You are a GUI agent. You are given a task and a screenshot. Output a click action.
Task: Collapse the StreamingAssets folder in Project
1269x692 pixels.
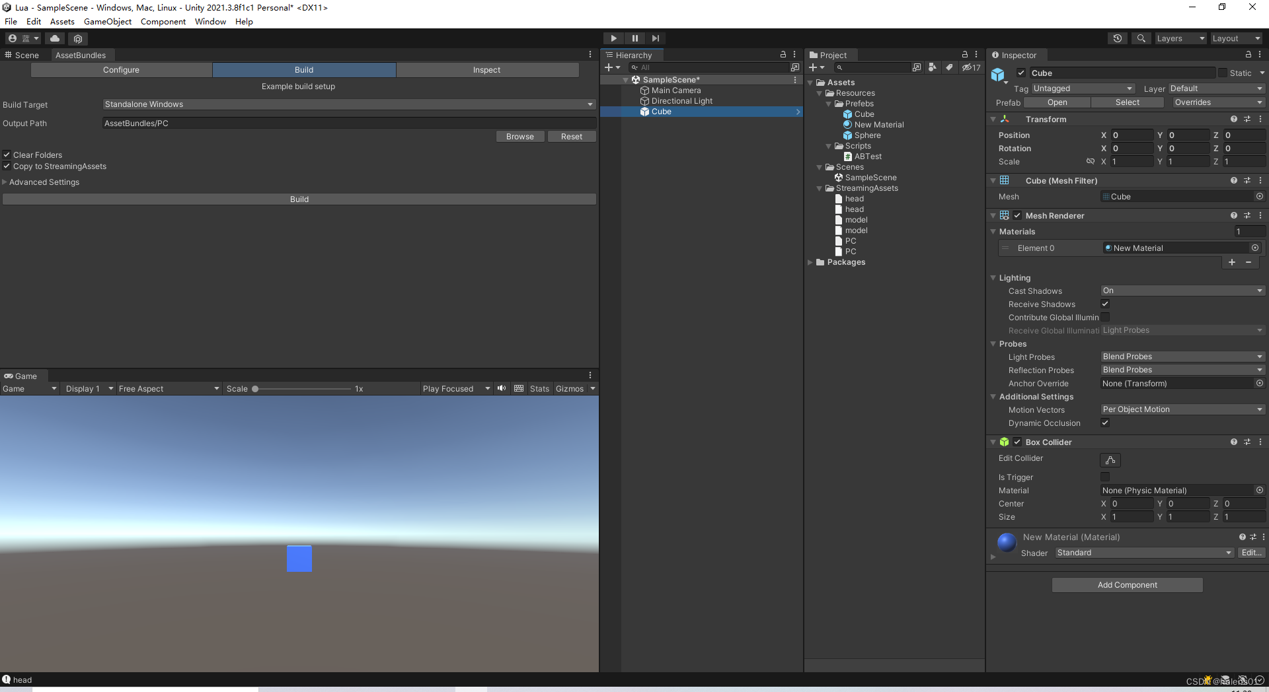[820, 188]
